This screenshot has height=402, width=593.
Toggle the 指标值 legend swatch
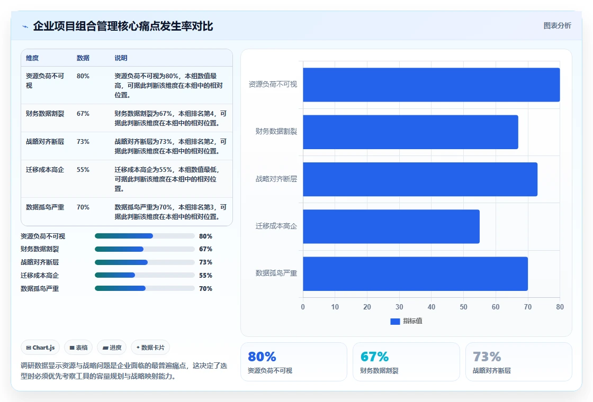point(395,321)
